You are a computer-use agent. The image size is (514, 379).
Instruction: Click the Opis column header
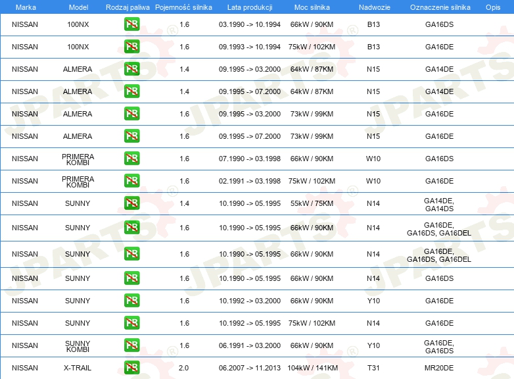pos(493,7)
